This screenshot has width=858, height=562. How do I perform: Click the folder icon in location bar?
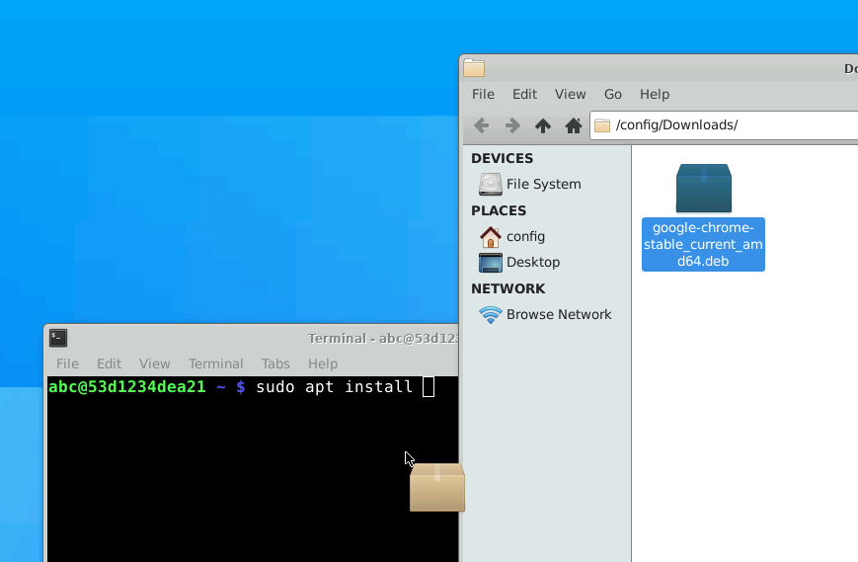point(602,125)
